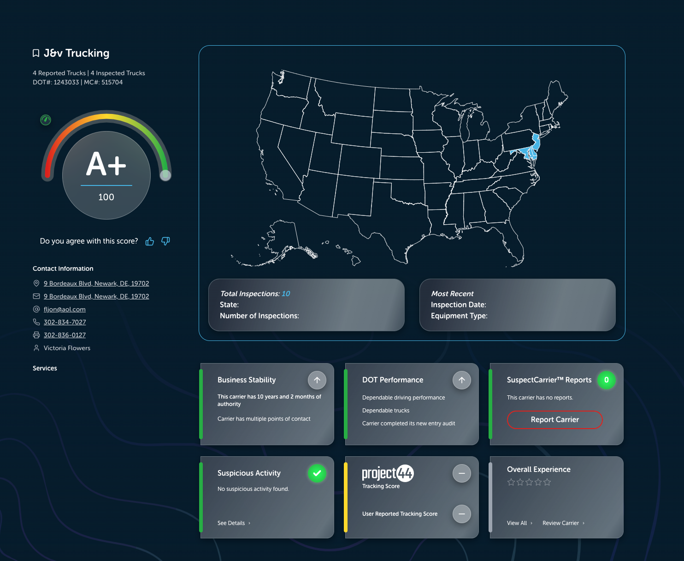Open the project44 logo on the Tracking Score card
684x561 pixels.
coord(387,473)
